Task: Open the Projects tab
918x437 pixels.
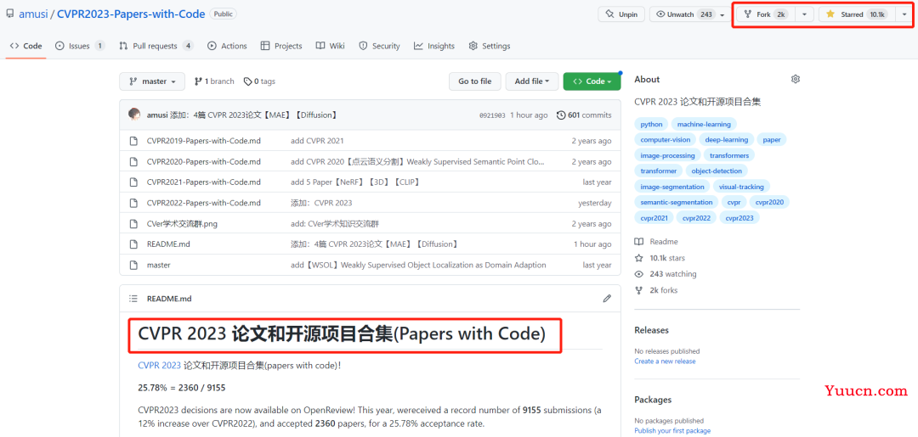Action: click(x=281, y=46)
